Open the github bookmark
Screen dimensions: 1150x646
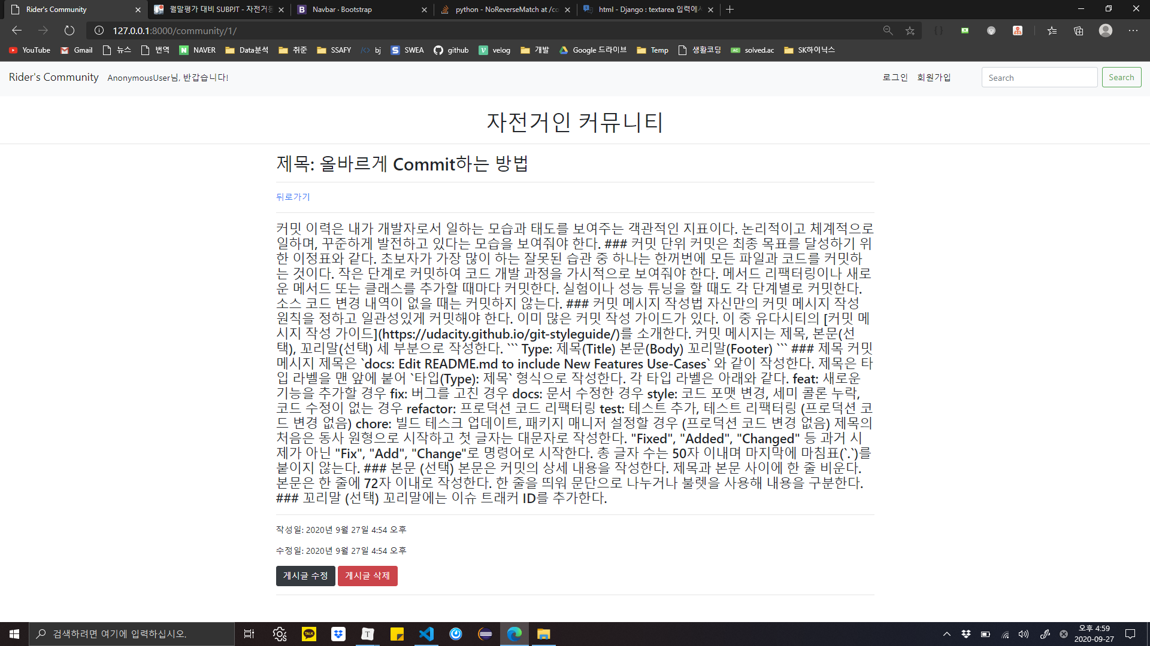451,50
